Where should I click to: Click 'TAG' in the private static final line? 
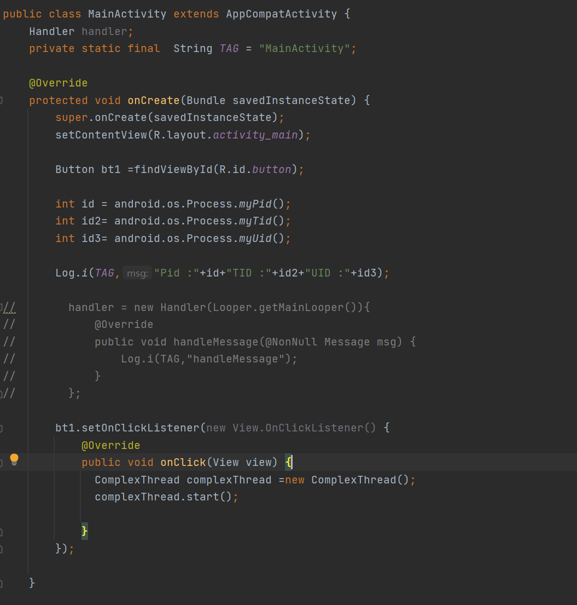229,49
